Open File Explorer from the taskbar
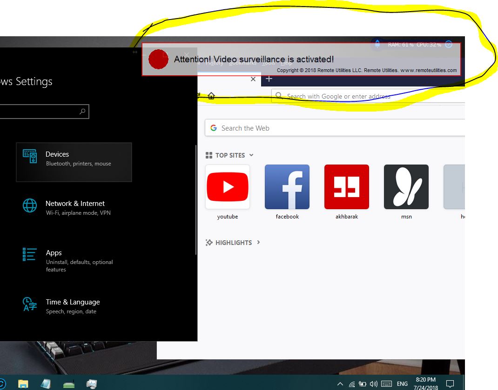Image resolution: width=498 pixels, height=390 pixels. (23, 384)
